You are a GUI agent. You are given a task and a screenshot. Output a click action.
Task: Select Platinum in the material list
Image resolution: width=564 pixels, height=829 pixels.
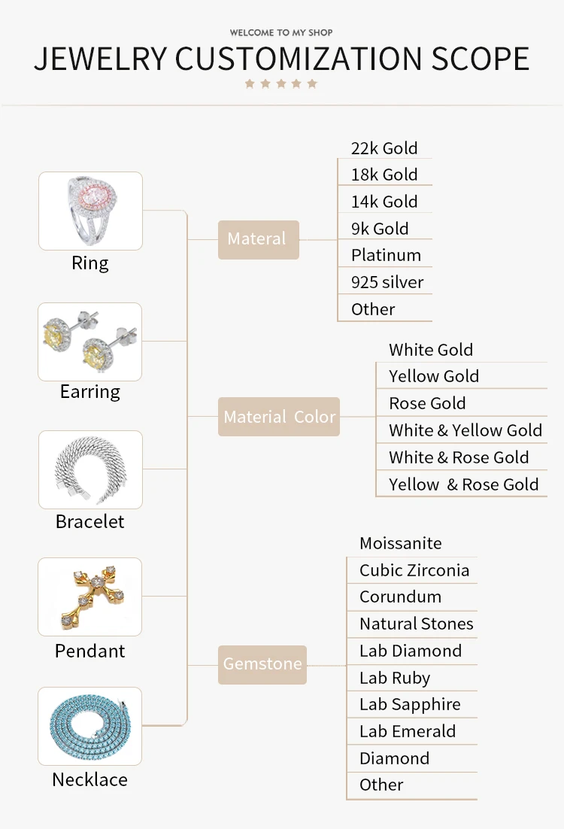387,255
